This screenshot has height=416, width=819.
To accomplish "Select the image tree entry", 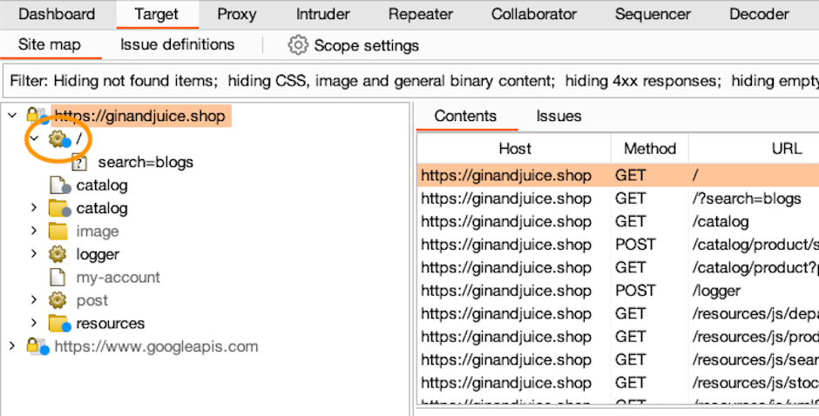I will (x=98, y=231).
